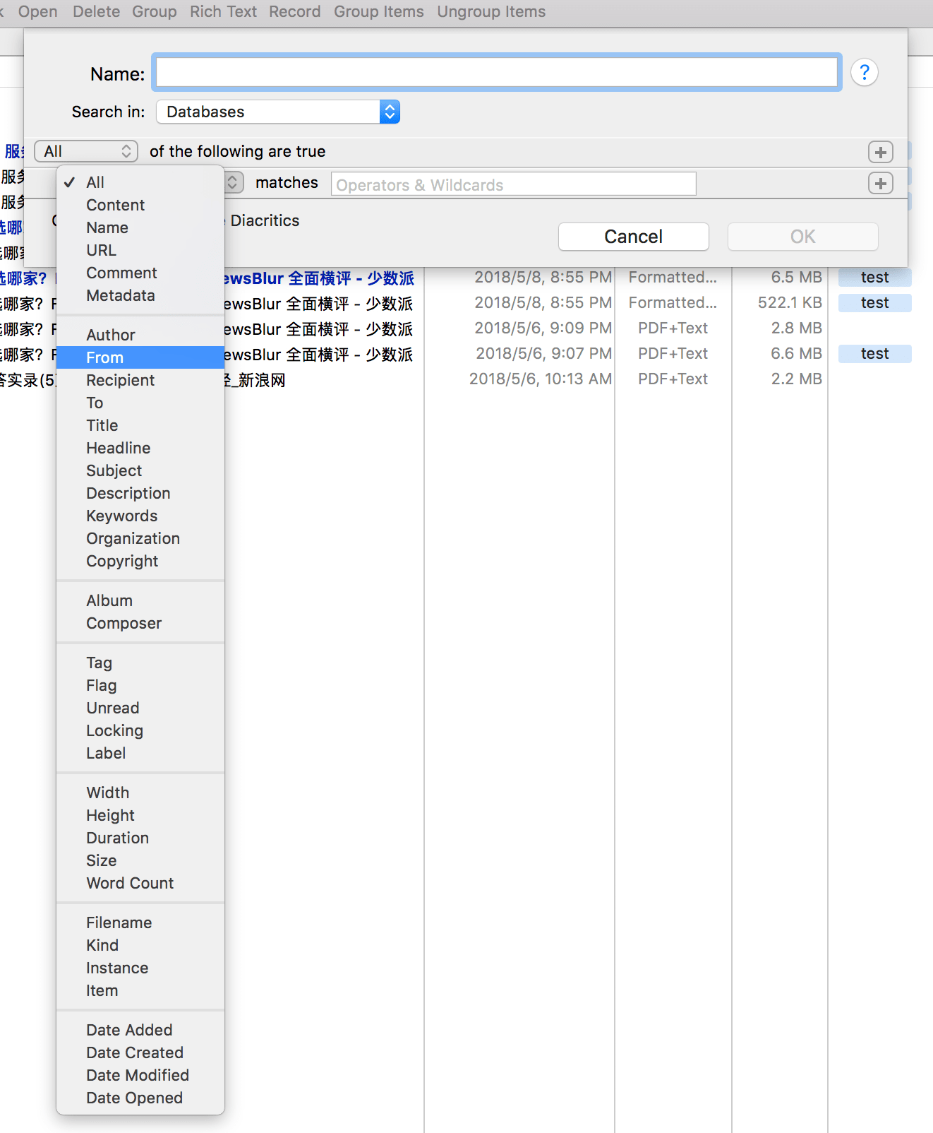Select the Filename menu option
The image size is (933, 1133).
coord(119,923)
